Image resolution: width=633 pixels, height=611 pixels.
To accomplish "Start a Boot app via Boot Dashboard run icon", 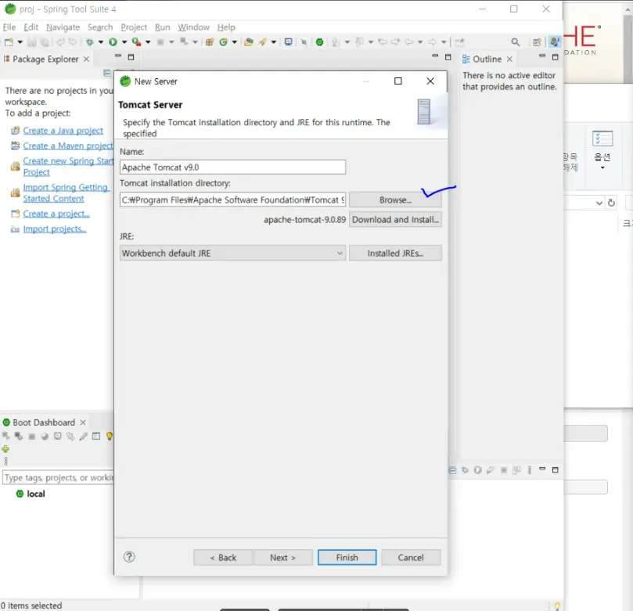I will 6,437.
